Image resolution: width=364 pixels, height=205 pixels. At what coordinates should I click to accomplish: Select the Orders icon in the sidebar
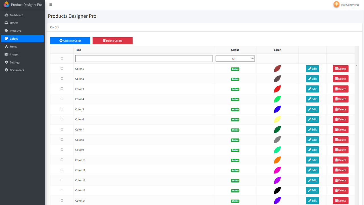pos(6,23)
